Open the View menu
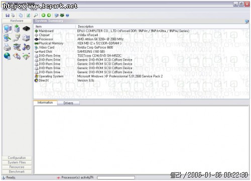The image size is (251, 181). (x=34, y=10)
